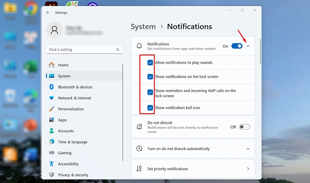This screenshot has width=310, height=183.
Task: Click the Accessibility figure icon
Action: point(52,164)
